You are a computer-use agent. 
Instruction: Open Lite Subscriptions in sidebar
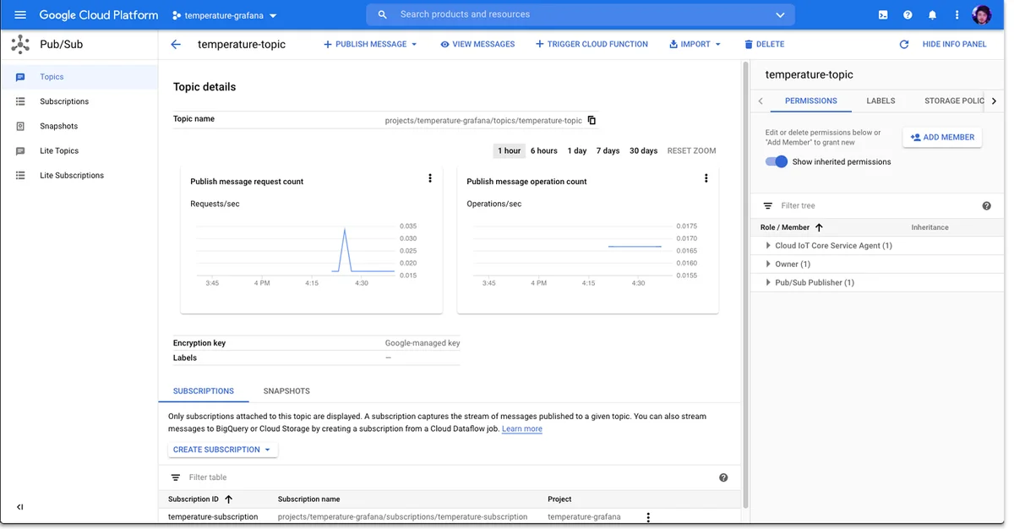[x=79, y=175]
